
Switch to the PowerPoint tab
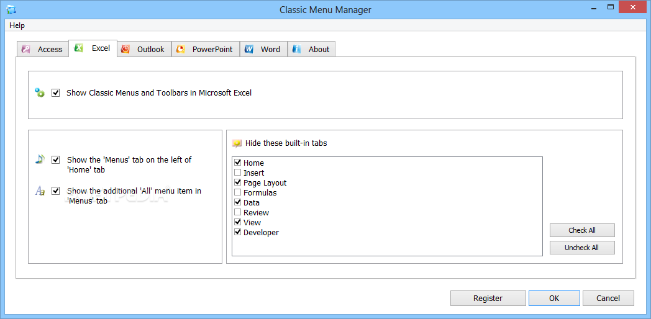point(206,49)
